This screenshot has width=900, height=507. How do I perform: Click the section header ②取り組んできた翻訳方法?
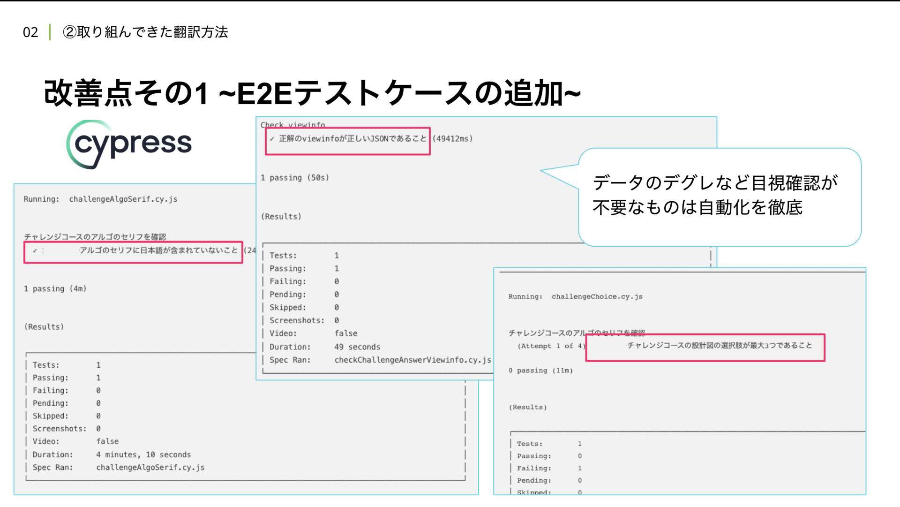click(145, 32)
